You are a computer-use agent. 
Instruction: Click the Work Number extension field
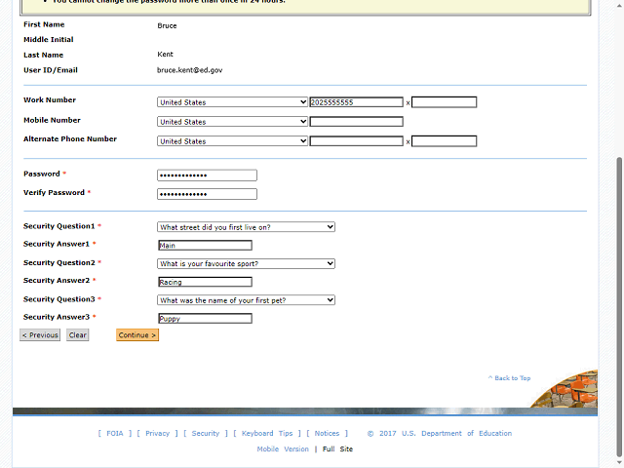click(x=445, y=102)
